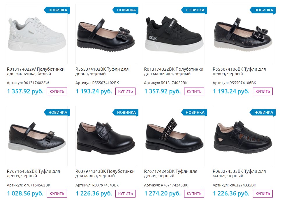Open rhinestone strap shoe R767174245BK image
The image size is (287, 201).
[174, 137]
